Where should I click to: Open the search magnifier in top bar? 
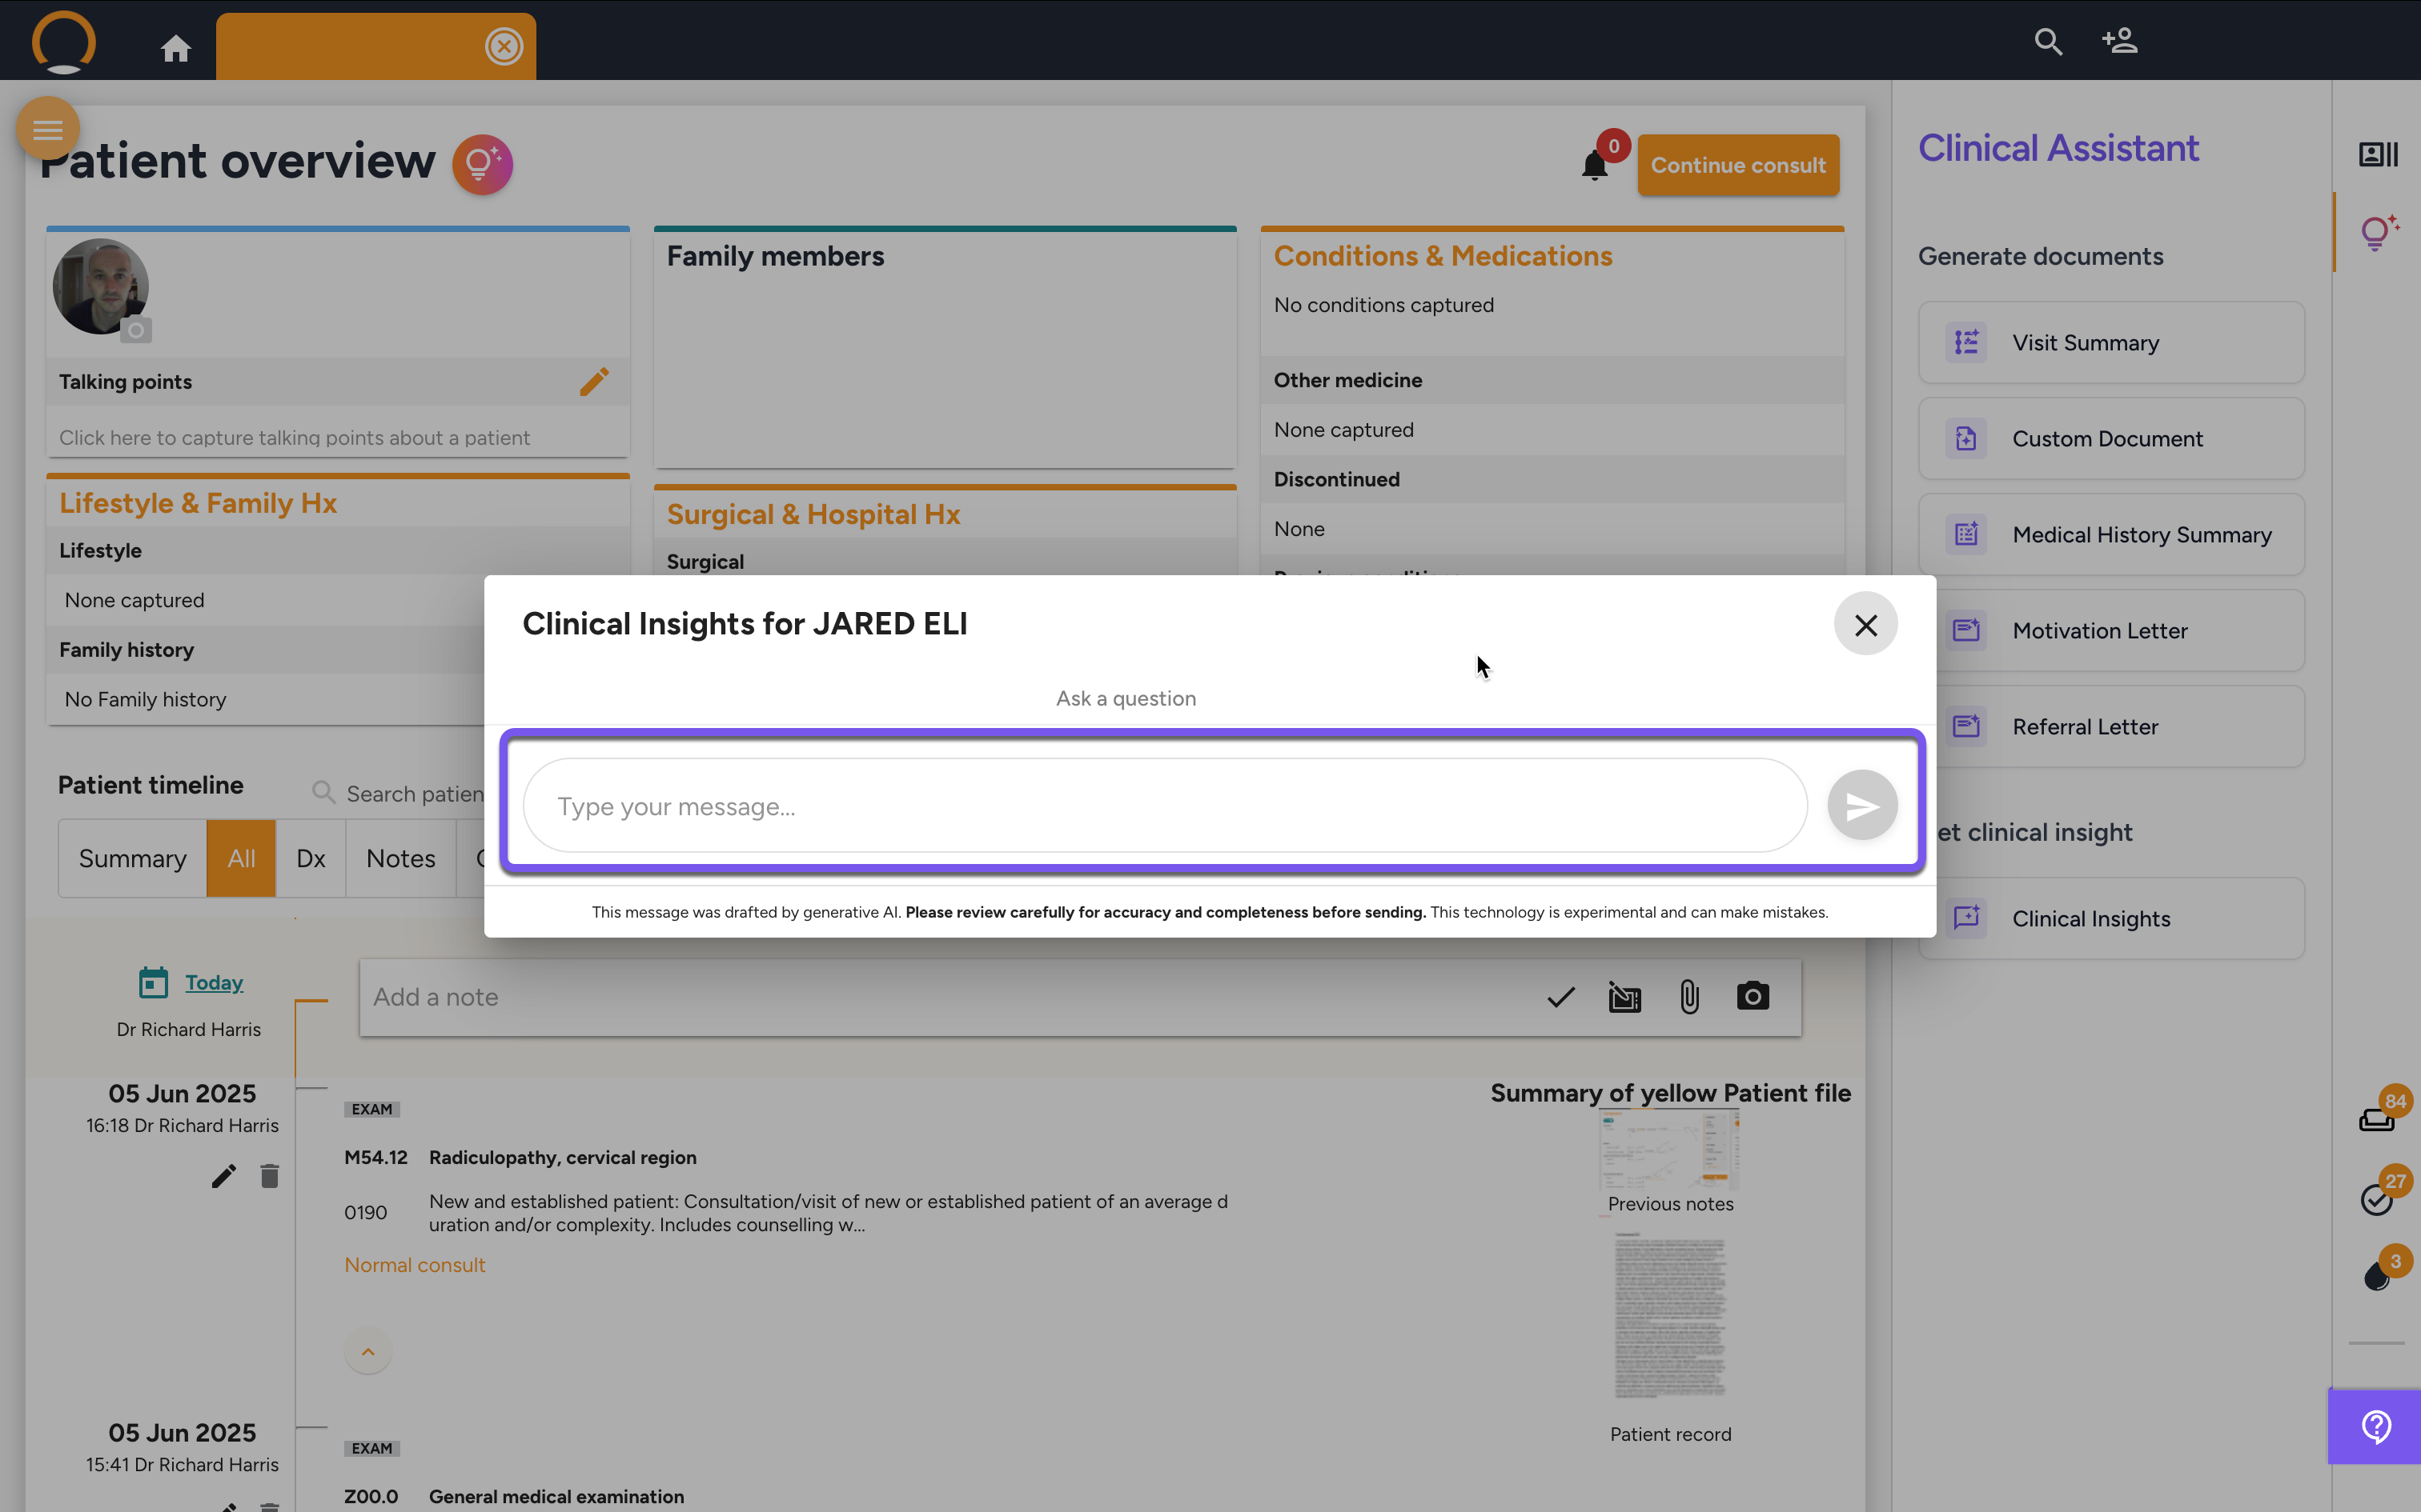point(2048,42)
